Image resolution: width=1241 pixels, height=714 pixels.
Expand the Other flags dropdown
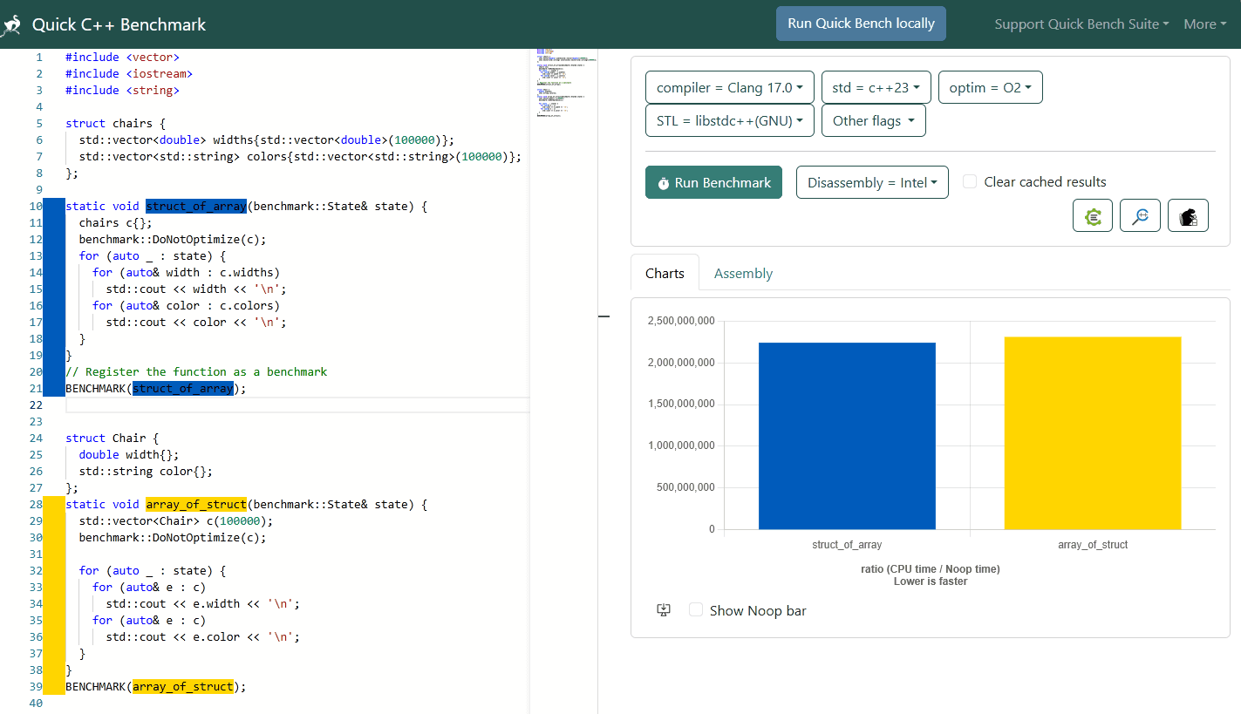coord(873,120)
